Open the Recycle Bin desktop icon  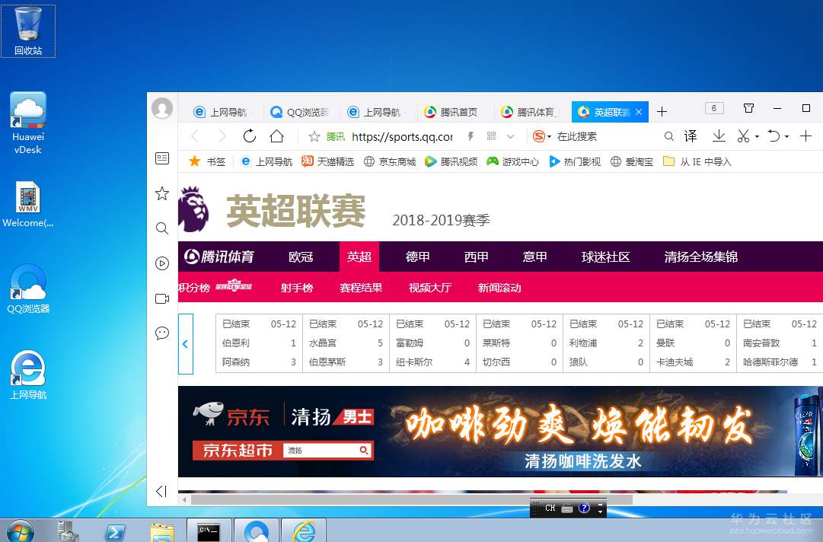click(x=28, y=31)
